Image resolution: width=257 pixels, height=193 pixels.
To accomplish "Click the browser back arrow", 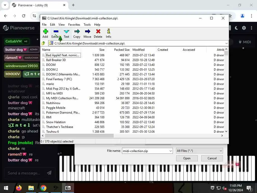I will [x=6, y=16].
